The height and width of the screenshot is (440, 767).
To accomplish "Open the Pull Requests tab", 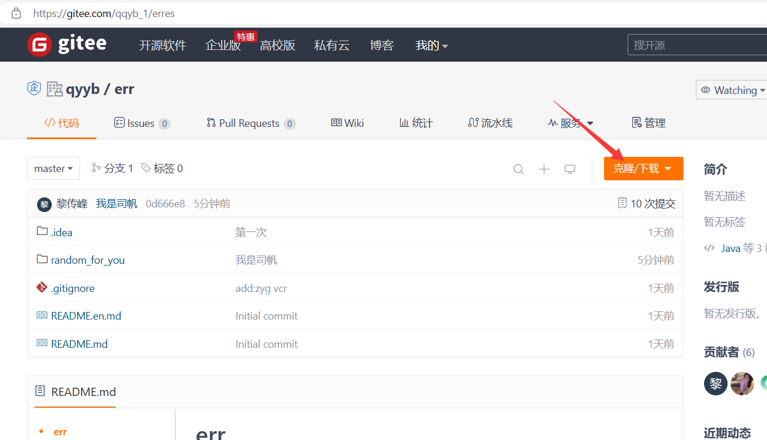I will (251, 123).
